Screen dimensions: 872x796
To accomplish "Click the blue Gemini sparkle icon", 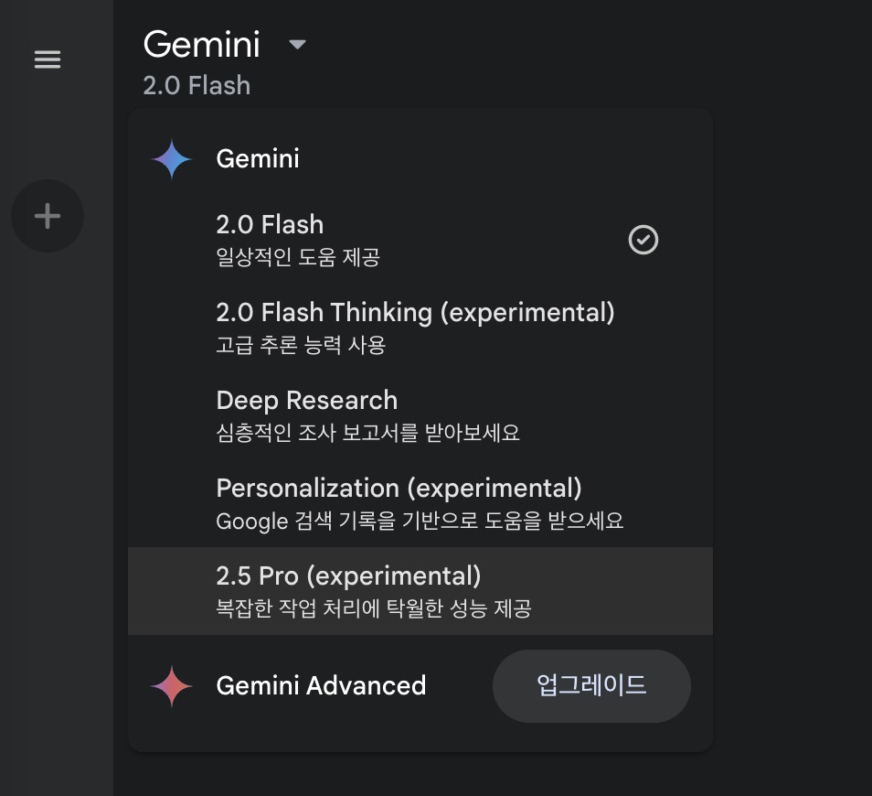I will point(171,159).
